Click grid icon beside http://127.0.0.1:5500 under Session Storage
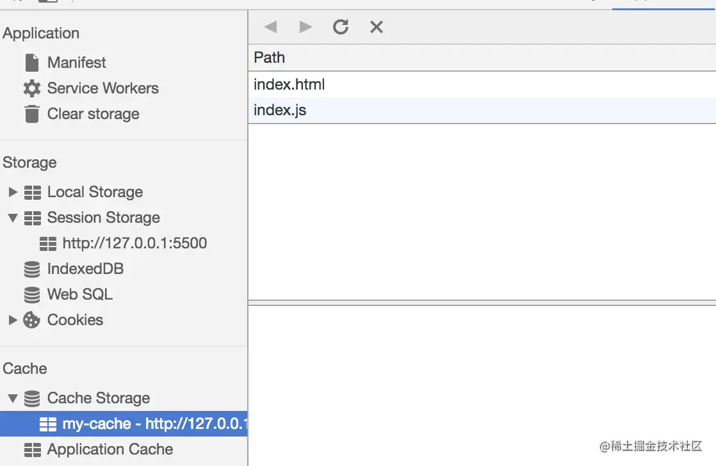Screen dimensions: 716x466 click(48, 244)
